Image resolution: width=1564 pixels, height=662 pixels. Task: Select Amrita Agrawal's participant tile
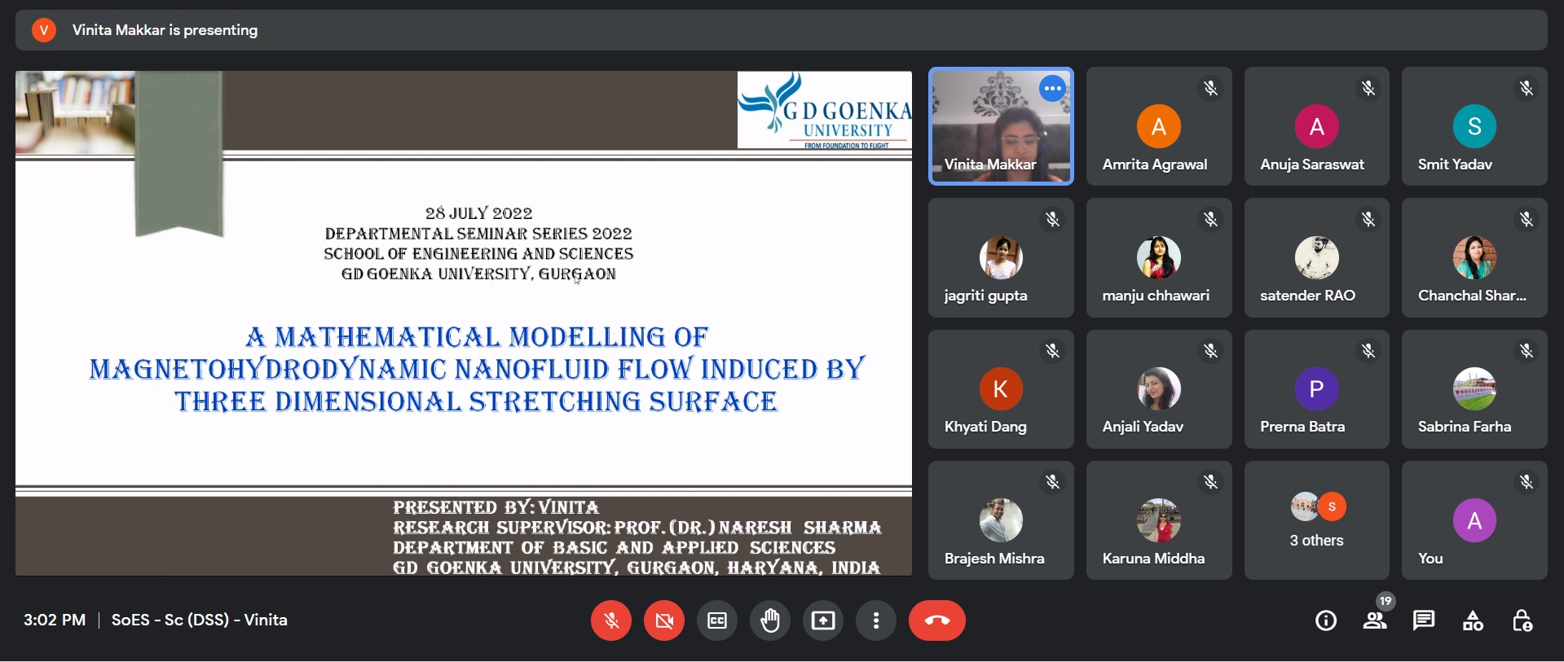(x=1158, y=127)
